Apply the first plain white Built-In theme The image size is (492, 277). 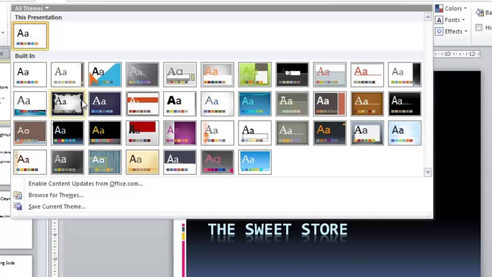[30, 75]
